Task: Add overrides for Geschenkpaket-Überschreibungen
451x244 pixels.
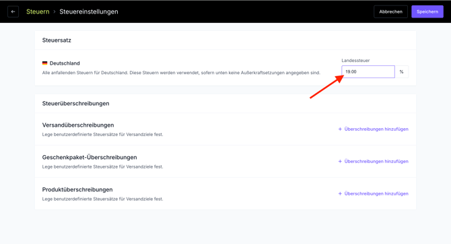Action: [373, 161]
